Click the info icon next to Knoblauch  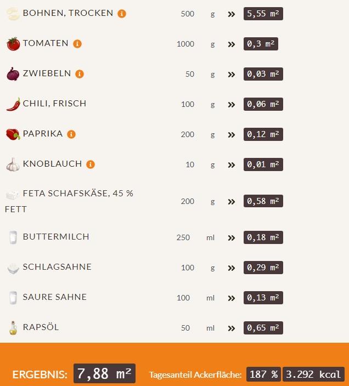click(x=91, y=164)
